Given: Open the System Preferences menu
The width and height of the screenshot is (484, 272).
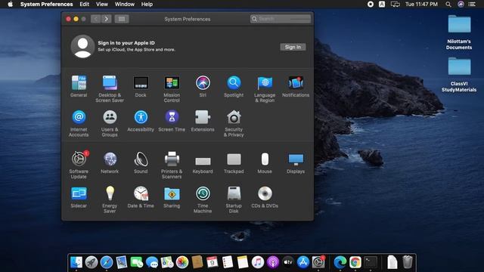Looking at the screenshot, I should (x=47, y=4).
